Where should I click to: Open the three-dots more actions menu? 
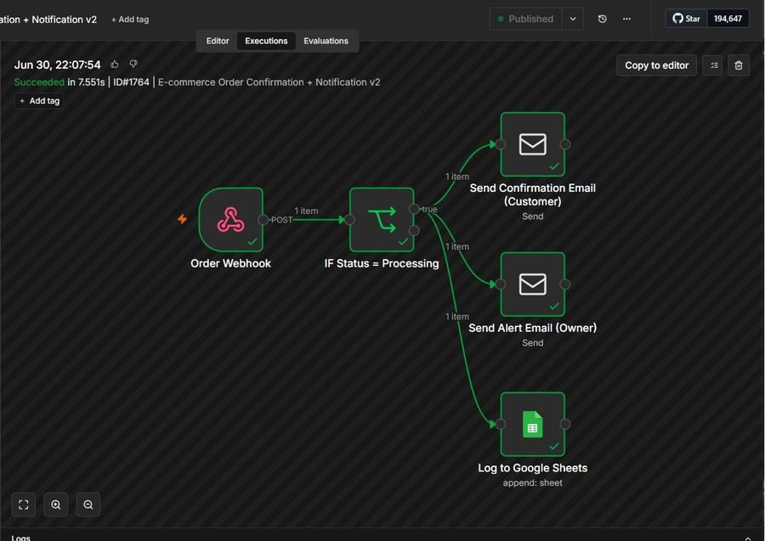click(626, 19)
